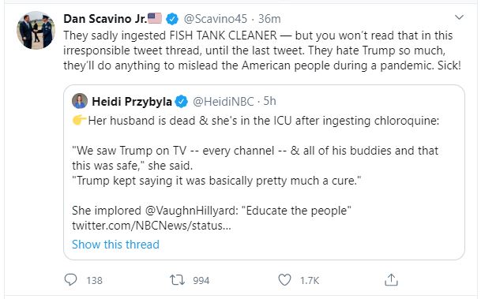
Task: Expand the tweet options chevron menu
Action: (x=459, y=17)
